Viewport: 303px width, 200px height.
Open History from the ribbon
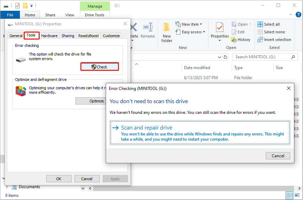click(x=241, y=40)
